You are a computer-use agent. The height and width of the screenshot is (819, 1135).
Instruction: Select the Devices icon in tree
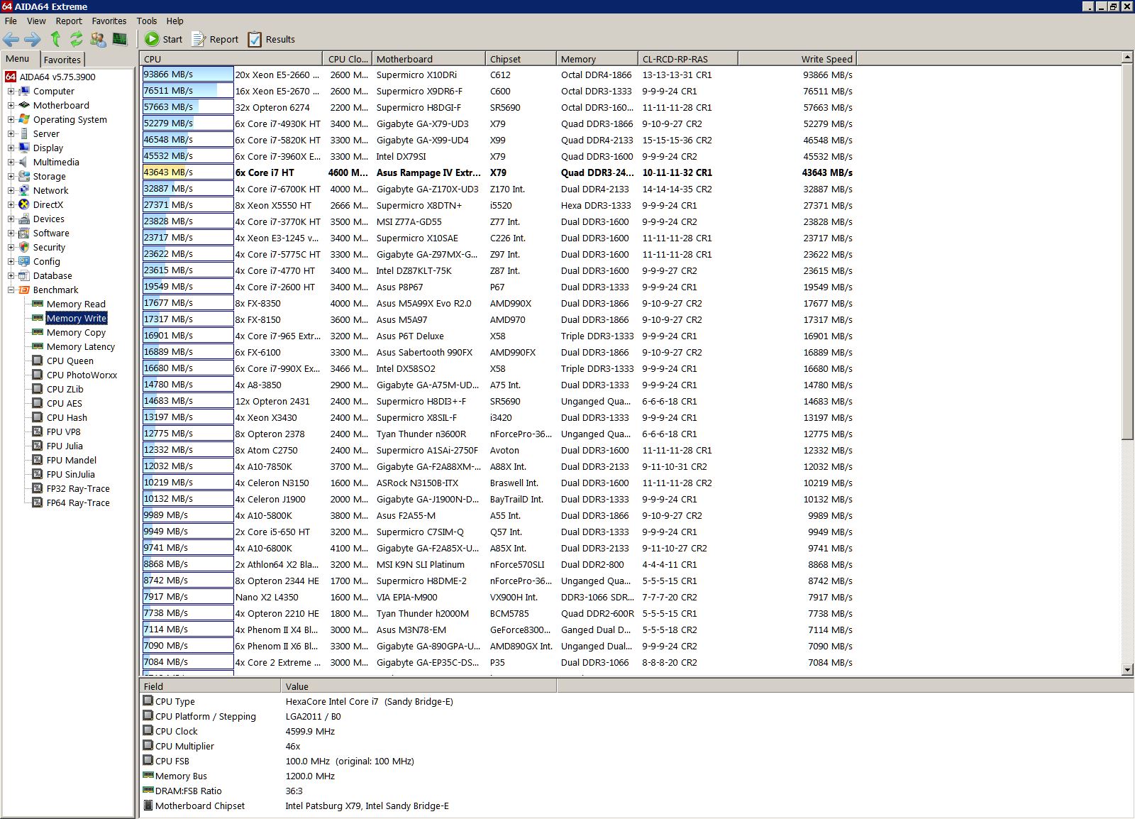24,219
